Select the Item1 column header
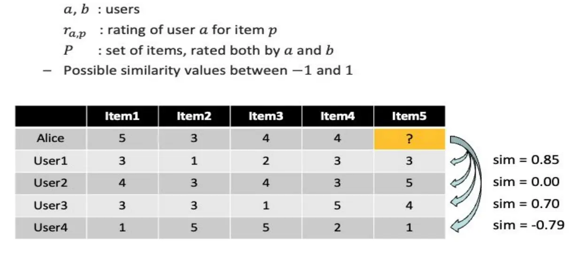 click(x=123, y=116)
